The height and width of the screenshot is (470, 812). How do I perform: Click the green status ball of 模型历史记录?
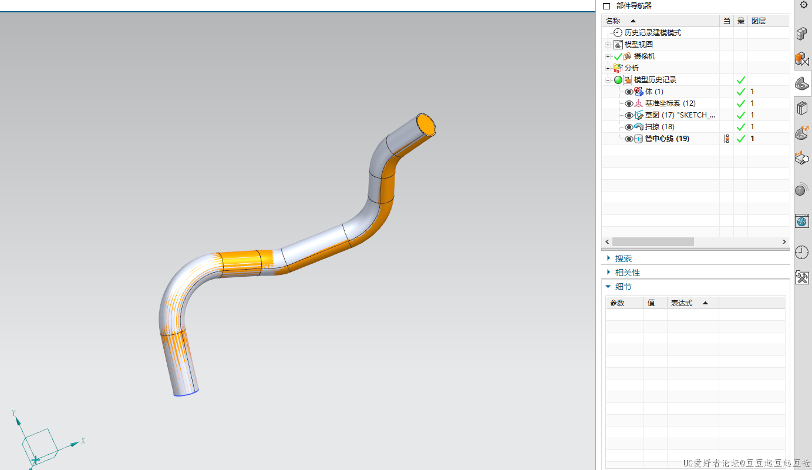(x=618, y=80)
